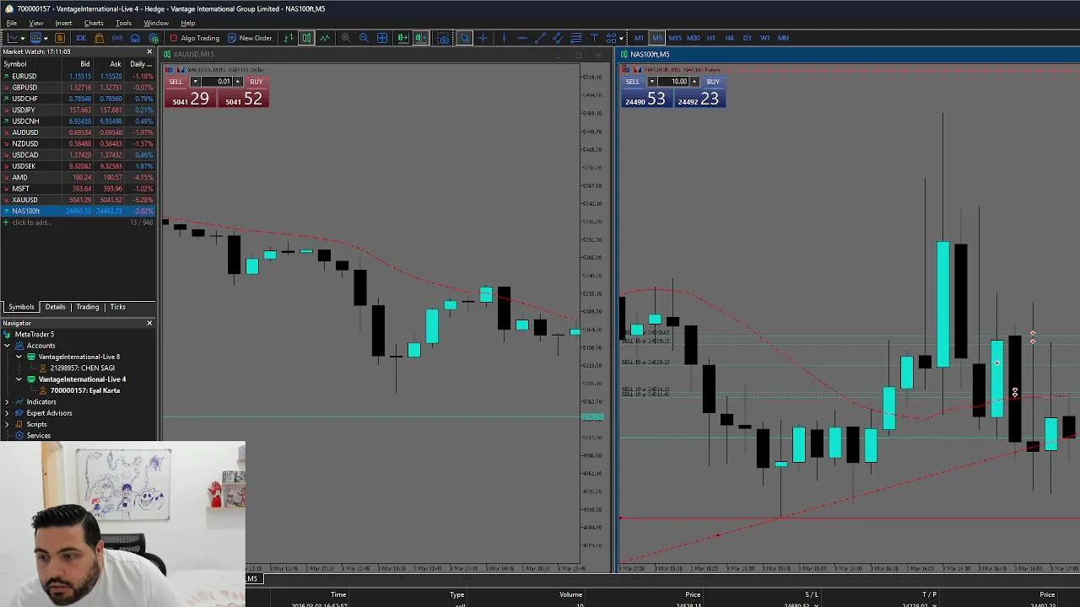Click the screenshot camera icon

point(444,38)
